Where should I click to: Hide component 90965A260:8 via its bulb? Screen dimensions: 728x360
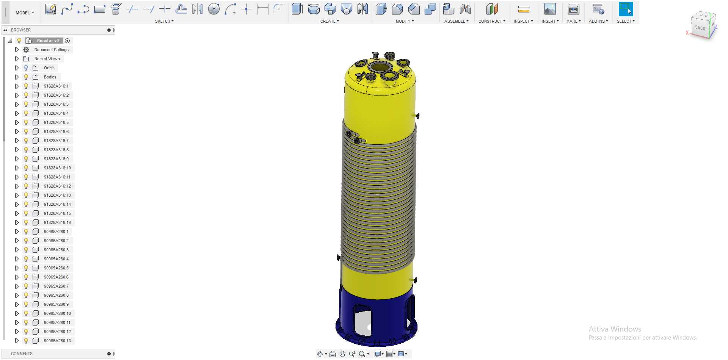pos(26,295)
